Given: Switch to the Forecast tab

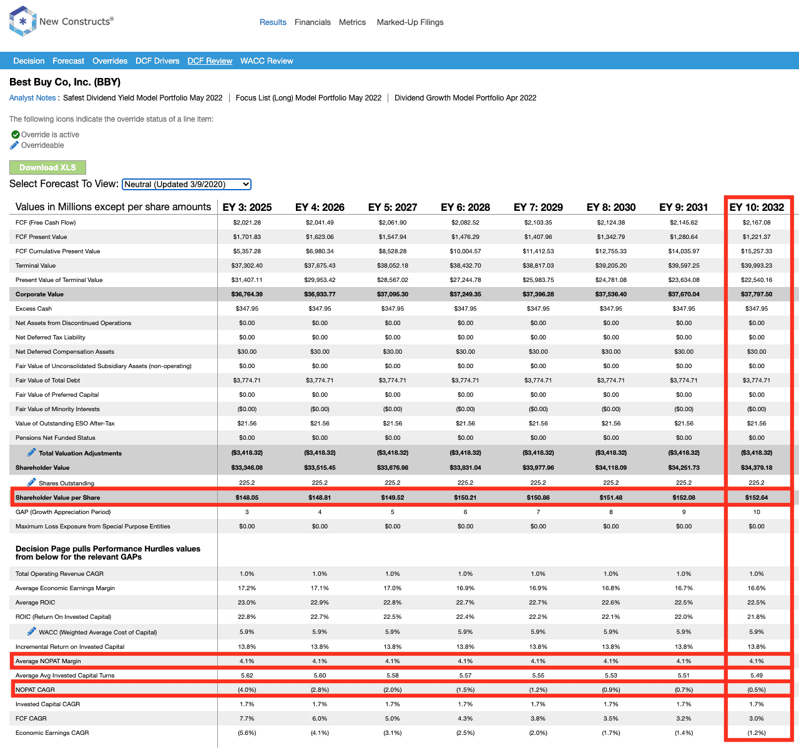Looking at the screenshot, I should (x=69, y=61).
